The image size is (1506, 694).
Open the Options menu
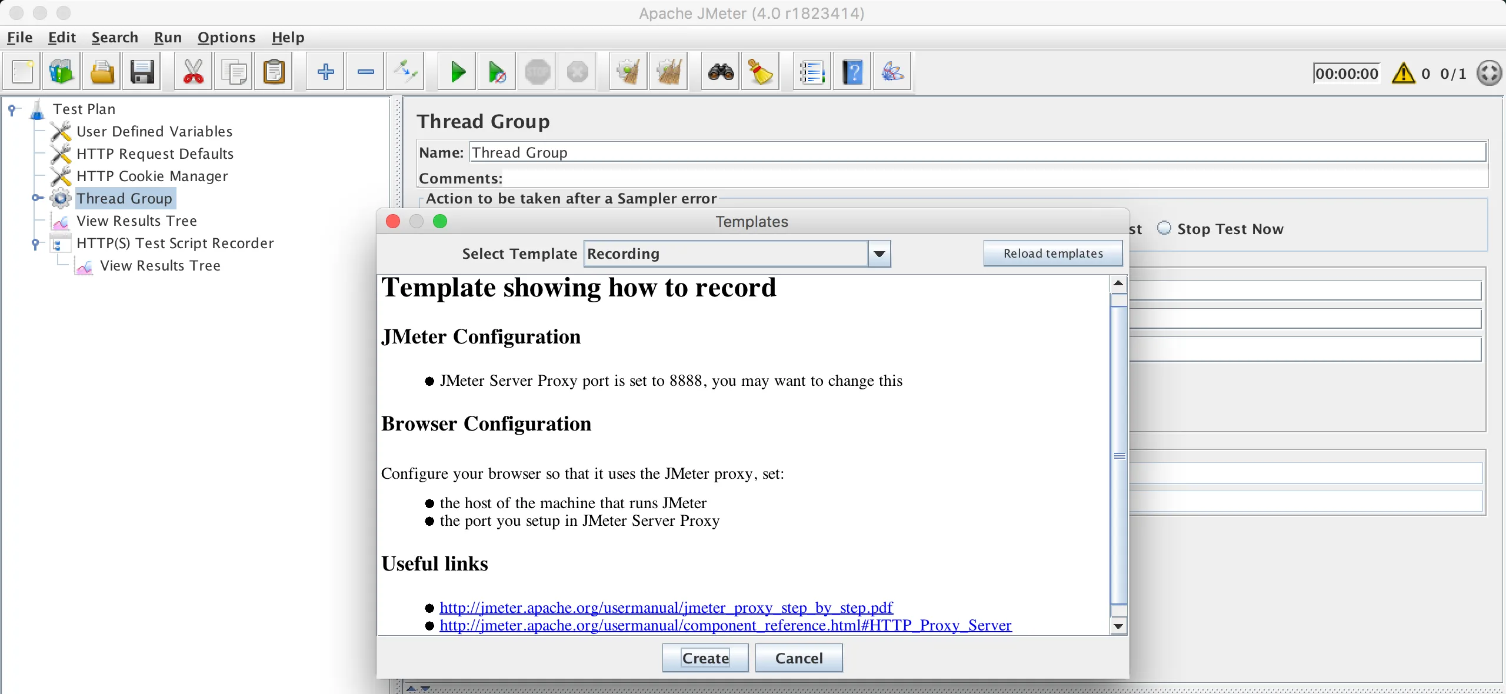click(226, 38)
